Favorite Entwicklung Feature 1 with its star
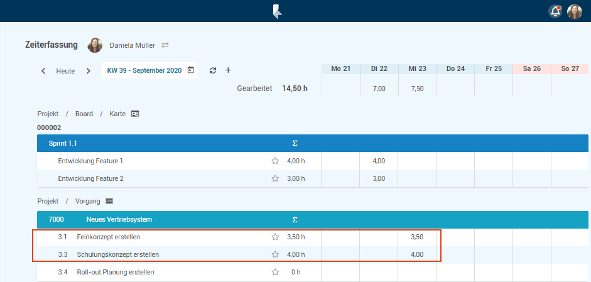The width and height of the screenshot is (591, 282). tap(275, 161)
